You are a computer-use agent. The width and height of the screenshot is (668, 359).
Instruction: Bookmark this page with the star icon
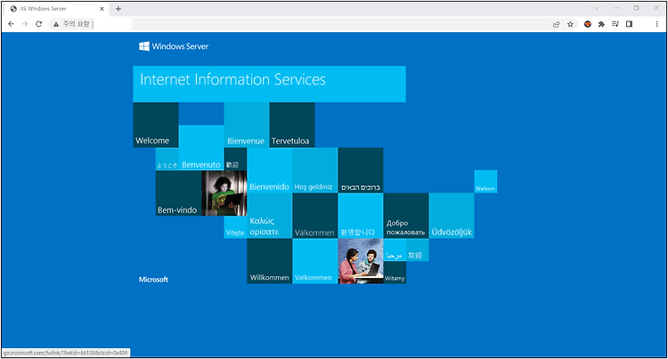570,24
